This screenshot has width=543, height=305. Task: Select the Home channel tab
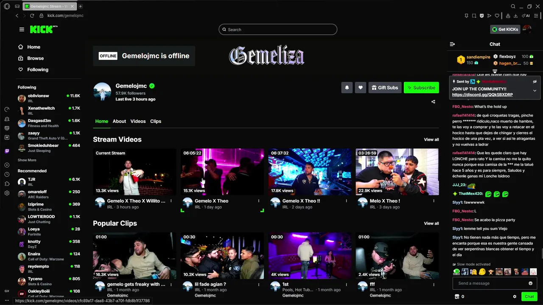click(101, 121)
